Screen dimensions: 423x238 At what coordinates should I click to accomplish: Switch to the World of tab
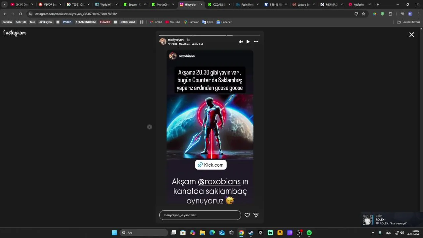coord(106,5)
